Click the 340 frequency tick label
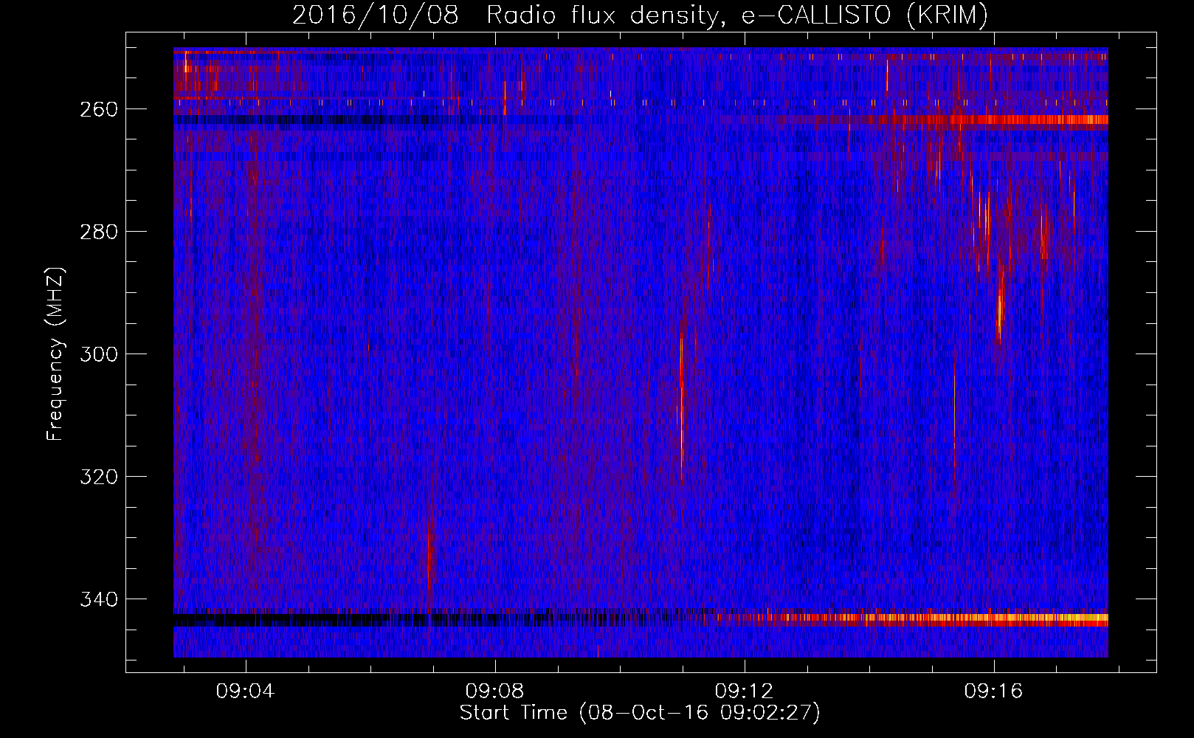1194x738 pixels. (98, 599)
